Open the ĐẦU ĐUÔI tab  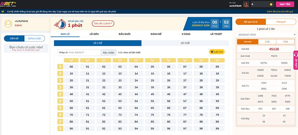point(124,34)
